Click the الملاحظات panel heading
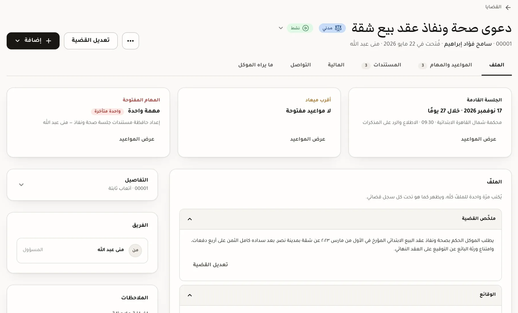Viewport: 518px width, 313px height. (135, 298)
